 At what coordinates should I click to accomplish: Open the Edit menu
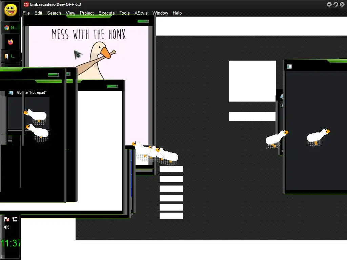(38, 13)
